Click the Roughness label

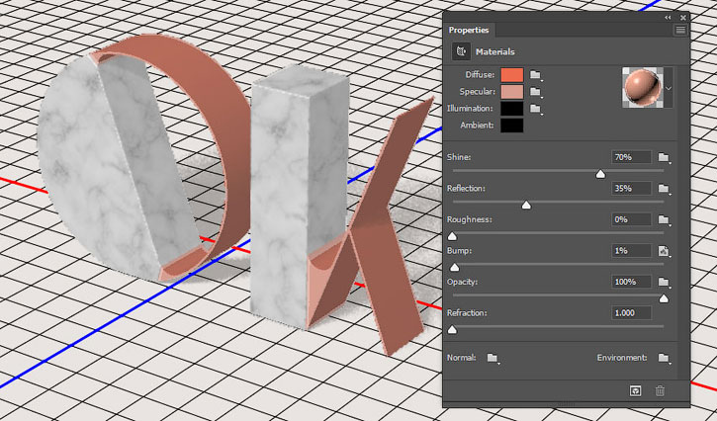pyautogui.click(x=470, y=219)
